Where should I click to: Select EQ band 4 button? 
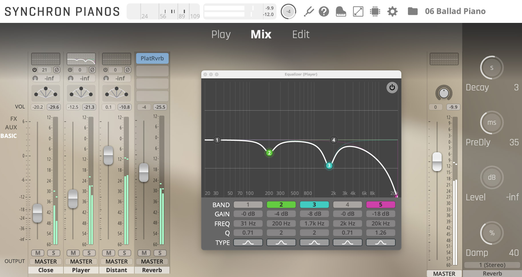tap(348, 205)
